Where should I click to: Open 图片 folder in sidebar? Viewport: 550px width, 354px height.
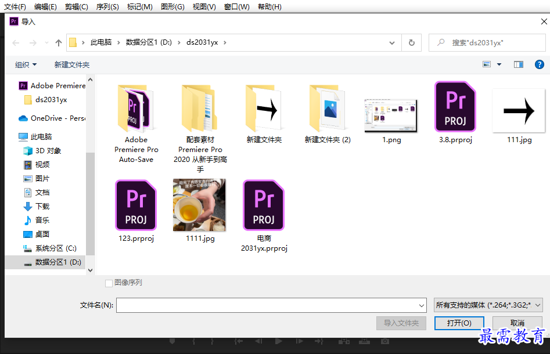pyautogui.click(x=37, y=178)
